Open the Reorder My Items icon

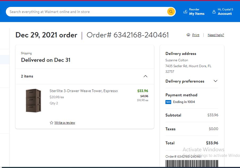(185, 12)
